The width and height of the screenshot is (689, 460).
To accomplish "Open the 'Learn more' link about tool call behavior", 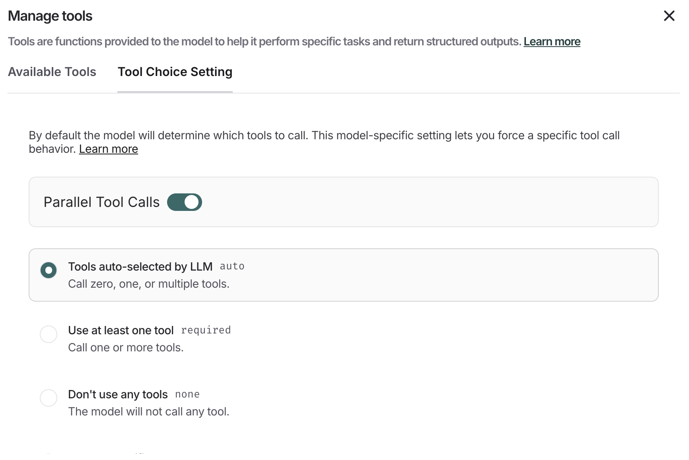I will (x=108, y=148).
